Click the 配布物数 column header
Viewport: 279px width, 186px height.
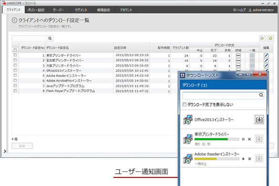160,48
